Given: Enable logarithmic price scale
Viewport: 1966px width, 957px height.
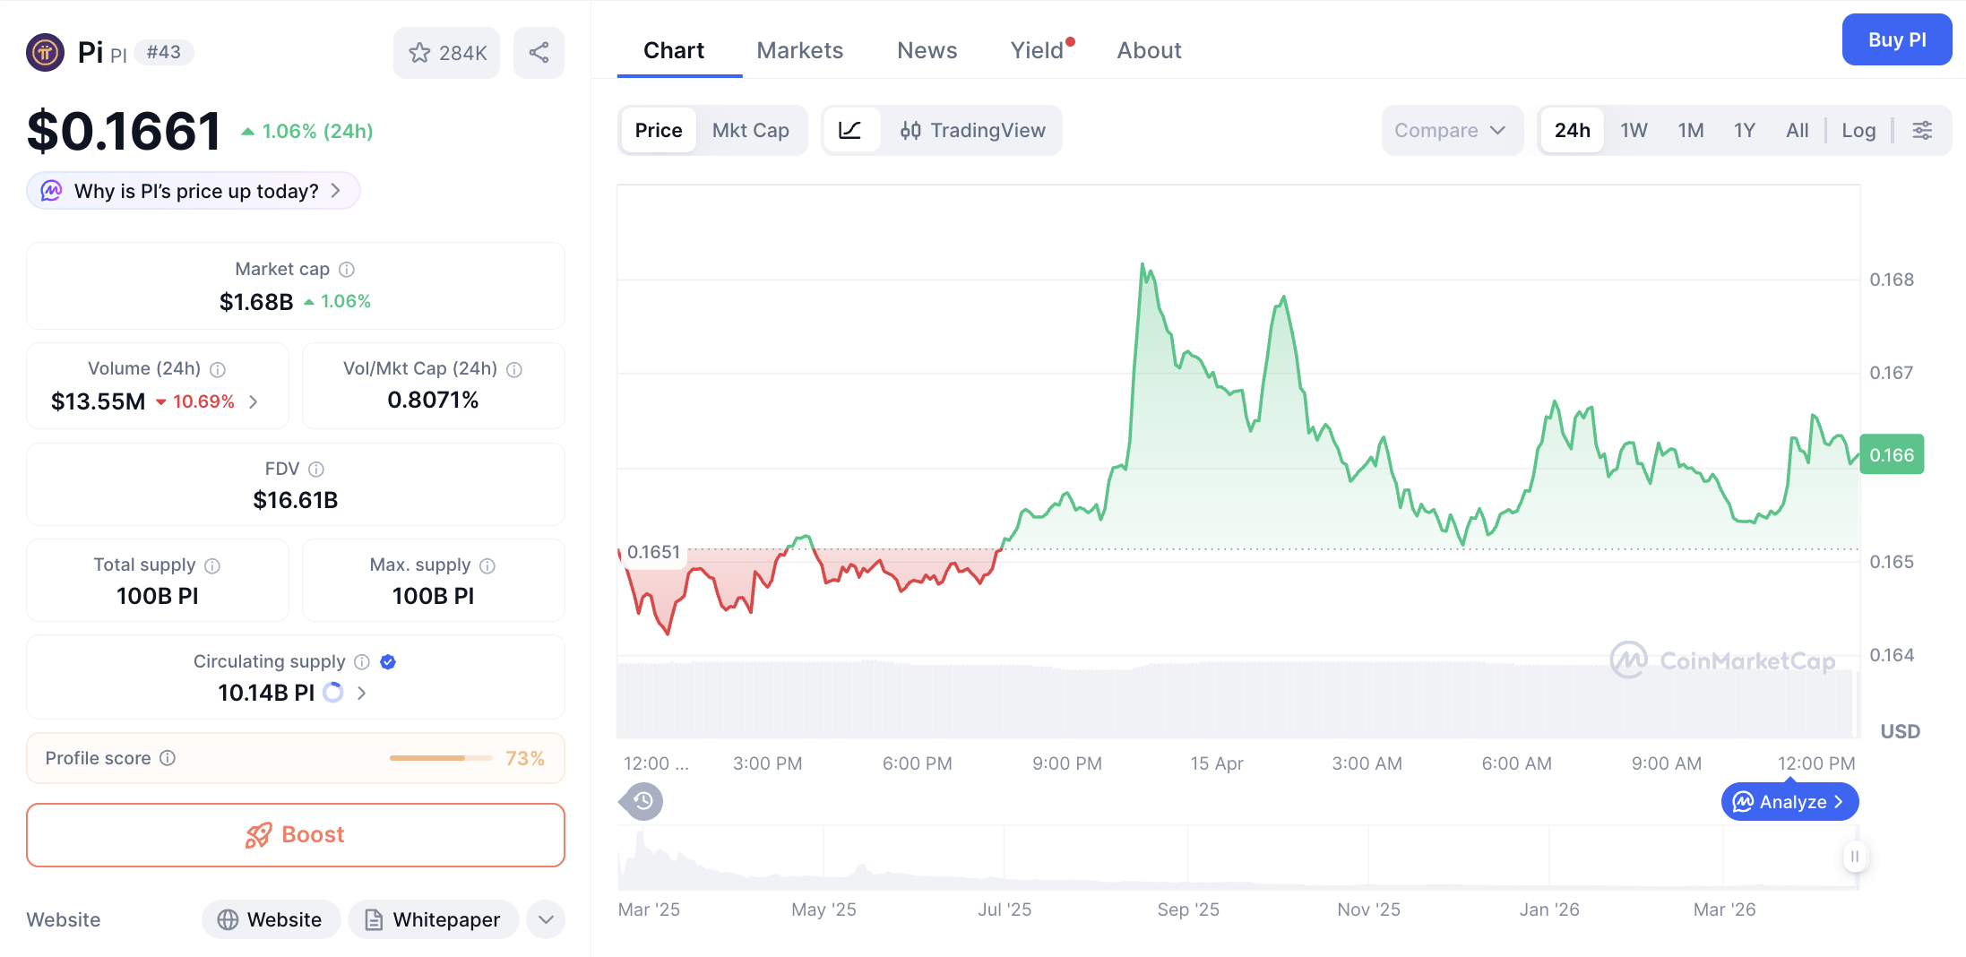Looking at the screenshot, I should [1858, 130].
